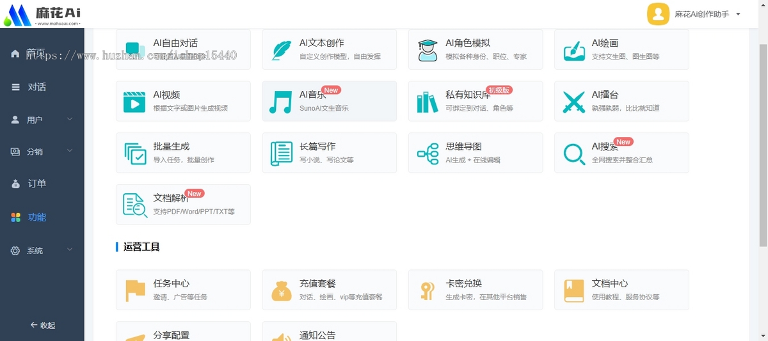
Task: Open the AI自由对话 title link
Action: point(175,43)
